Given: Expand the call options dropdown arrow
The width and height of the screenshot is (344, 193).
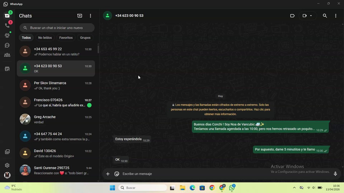Looking at the screenshot, I should 311,16.
